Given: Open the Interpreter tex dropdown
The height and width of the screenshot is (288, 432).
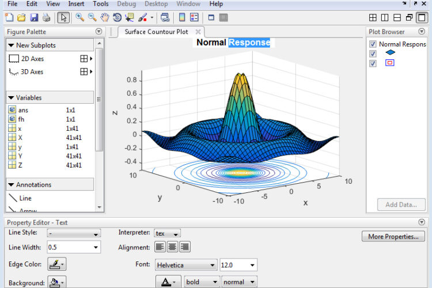Looking at the screenshot, I should tap(167, 233).
